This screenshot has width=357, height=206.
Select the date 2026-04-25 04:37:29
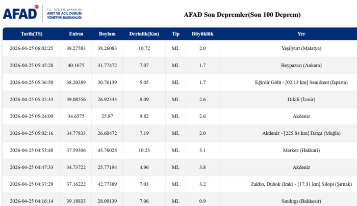click(x=32, y=184)
